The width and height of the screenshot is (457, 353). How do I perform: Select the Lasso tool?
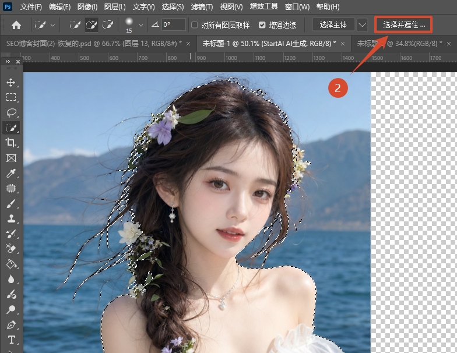(x=11, y=112)
